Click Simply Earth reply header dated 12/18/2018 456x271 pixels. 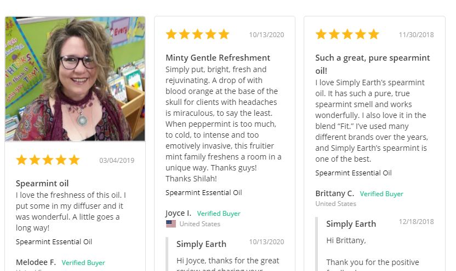(351, 224)
